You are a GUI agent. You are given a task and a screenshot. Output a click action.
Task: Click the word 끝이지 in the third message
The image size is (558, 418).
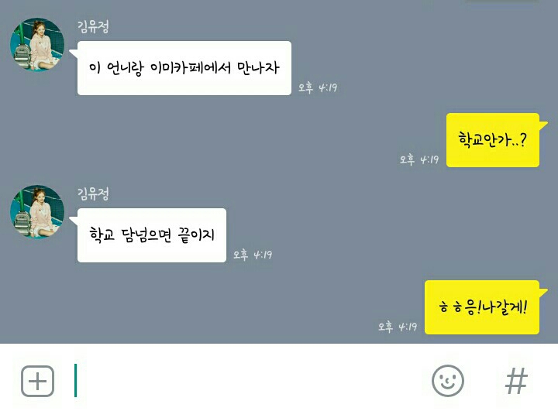tap(196, 235)
